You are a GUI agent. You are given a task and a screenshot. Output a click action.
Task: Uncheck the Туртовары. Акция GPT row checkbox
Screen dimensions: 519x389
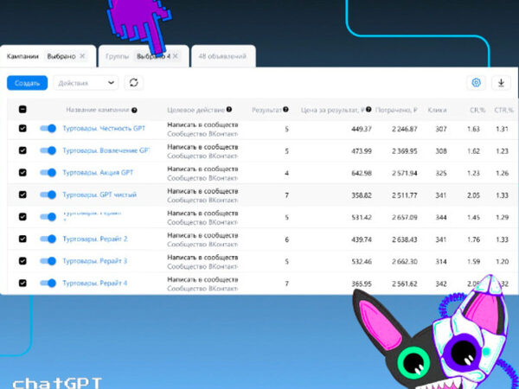coord(22,173)
